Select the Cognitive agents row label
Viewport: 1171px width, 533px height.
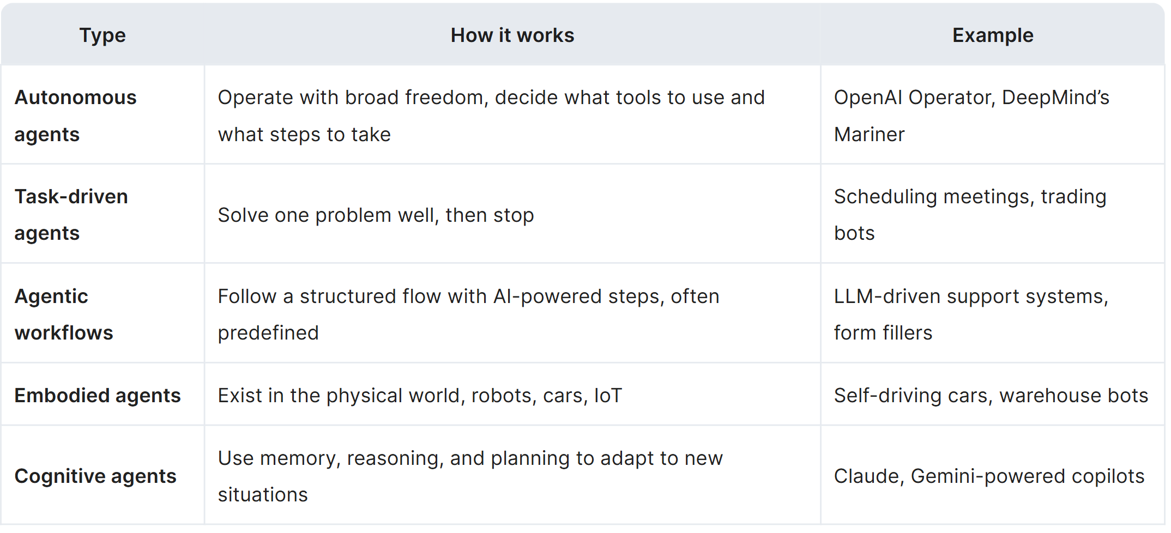tap(95, 476)
